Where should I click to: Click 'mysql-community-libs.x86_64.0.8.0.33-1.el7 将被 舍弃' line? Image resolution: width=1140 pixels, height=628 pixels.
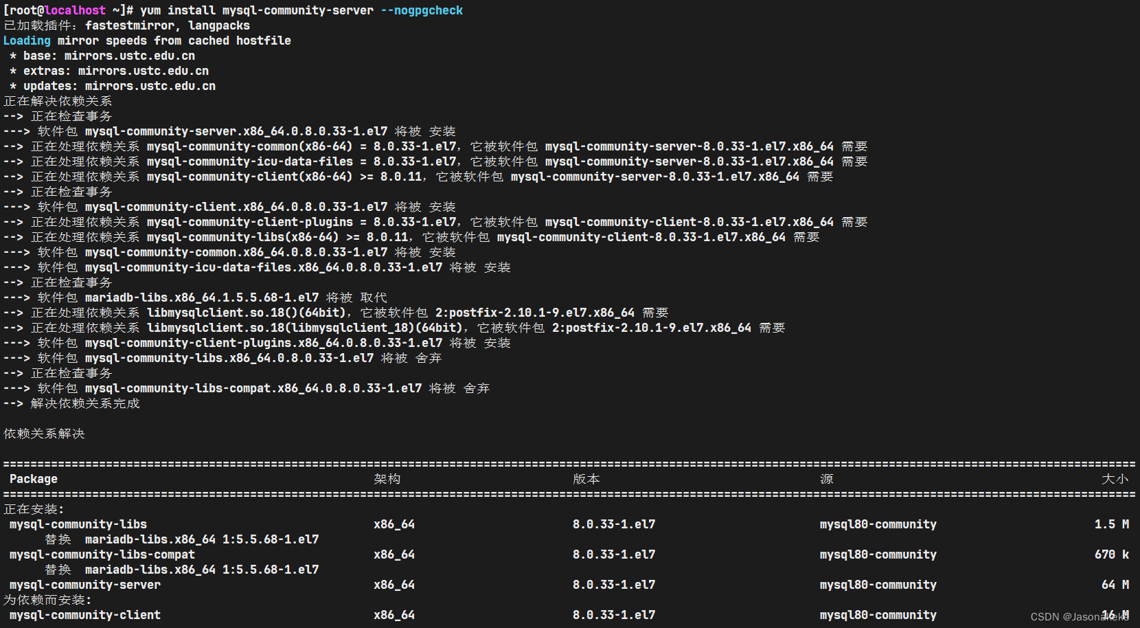pyautogui.click(x=223, y=358)
